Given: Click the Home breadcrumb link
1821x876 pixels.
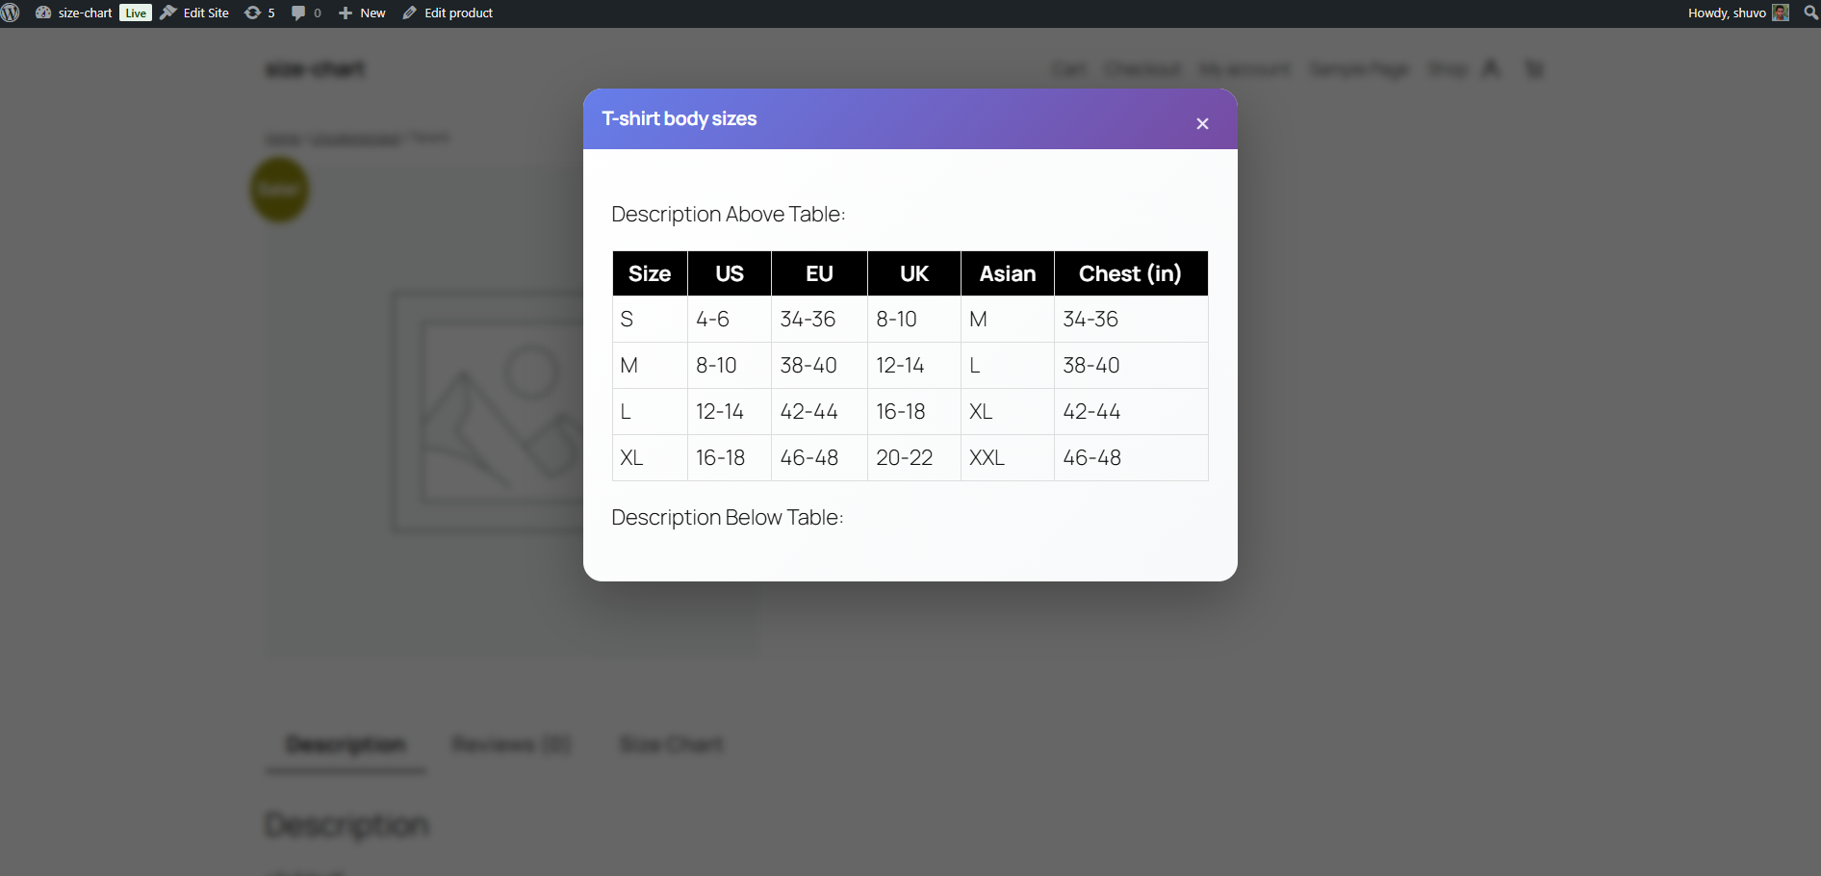Looking at the screenshot, I should [284, 139].
